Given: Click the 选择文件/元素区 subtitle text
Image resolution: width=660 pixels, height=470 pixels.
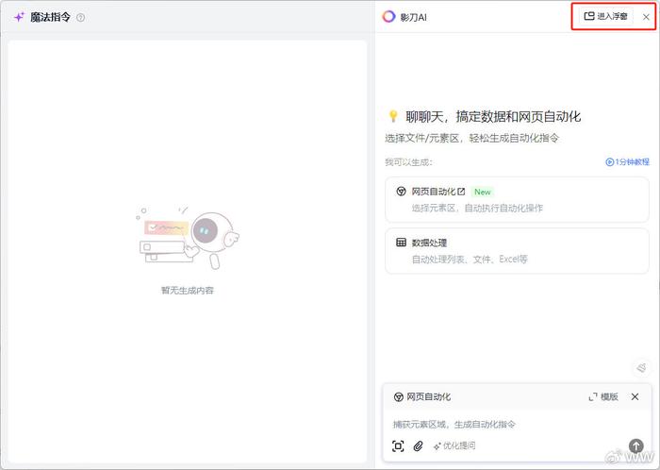Looking at the screenshot, I should click(471, 138).
